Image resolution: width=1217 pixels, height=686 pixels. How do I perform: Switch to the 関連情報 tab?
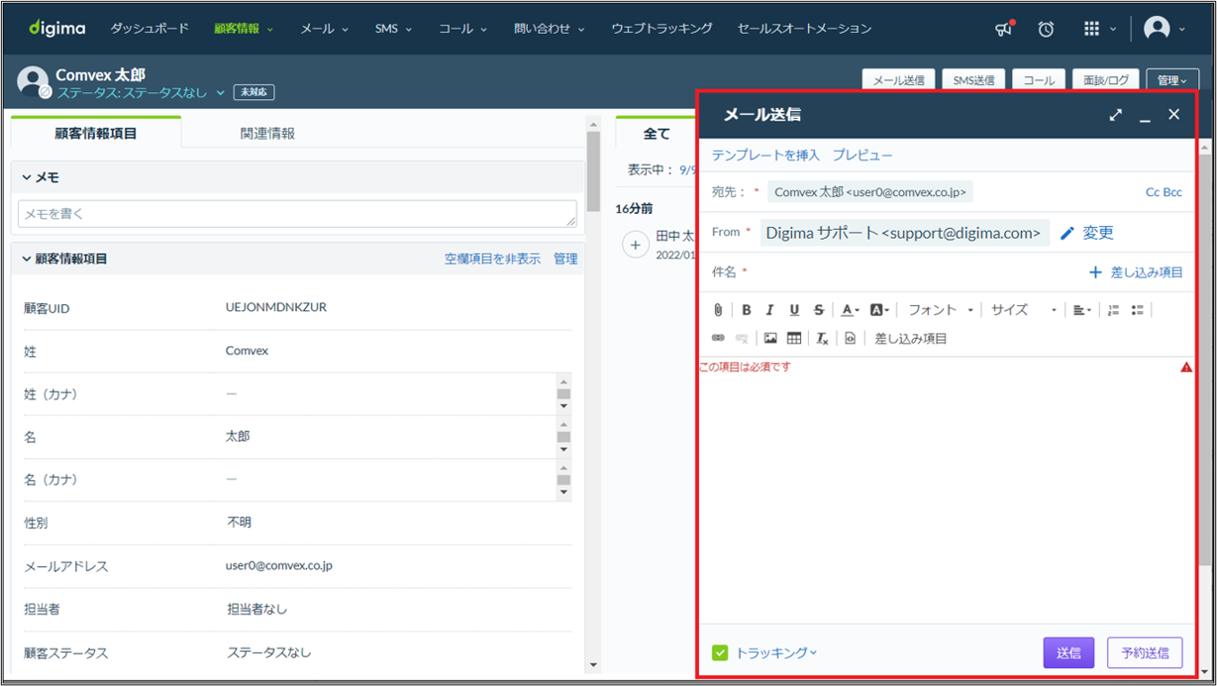coord(268,133)
